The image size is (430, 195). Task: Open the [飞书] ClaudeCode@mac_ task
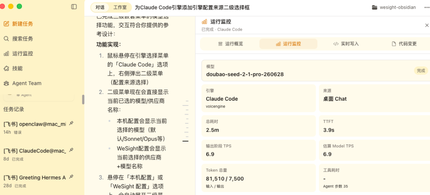click(35, 150)
